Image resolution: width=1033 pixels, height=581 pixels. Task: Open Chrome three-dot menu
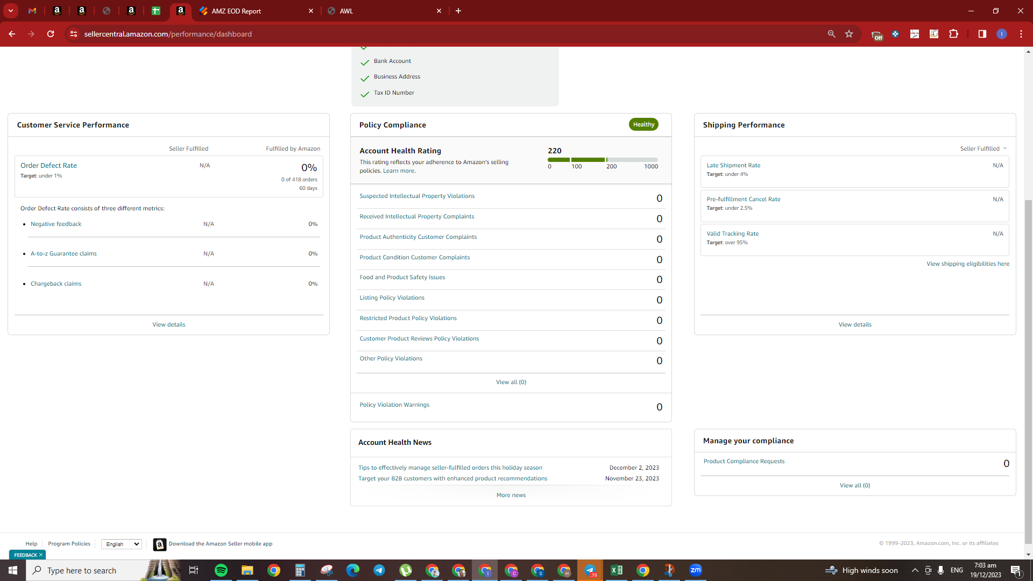(1021, 34)
